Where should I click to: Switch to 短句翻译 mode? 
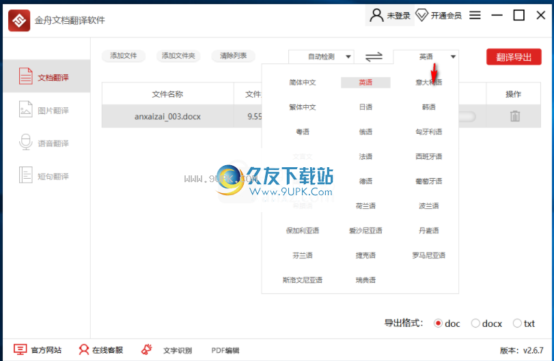coord(46,175)
